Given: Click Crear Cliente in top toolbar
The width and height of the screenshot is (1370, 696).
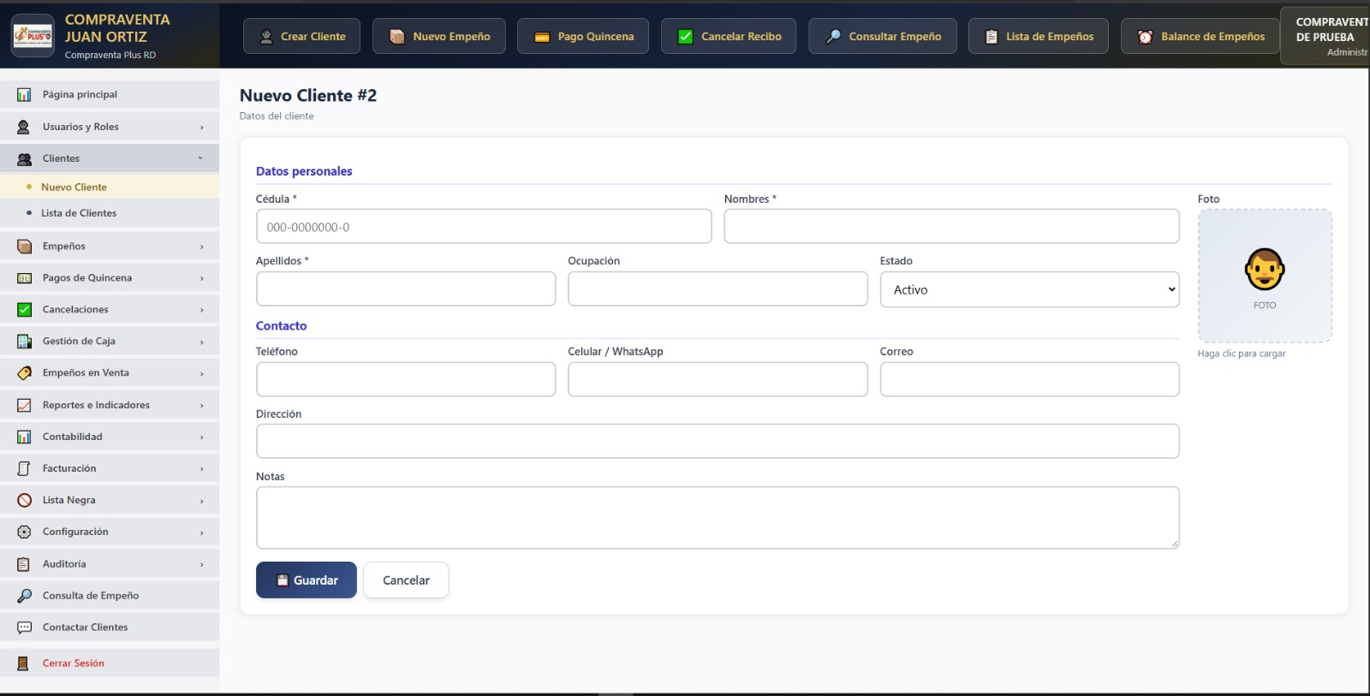Looking at the screenshot, I should pos(301,36).
